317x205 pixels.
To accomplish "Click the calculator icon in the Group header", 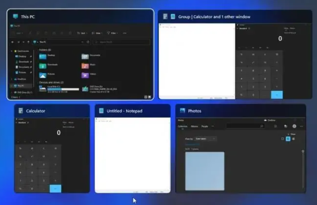I will pyautogui.click(x=165, y=16).
